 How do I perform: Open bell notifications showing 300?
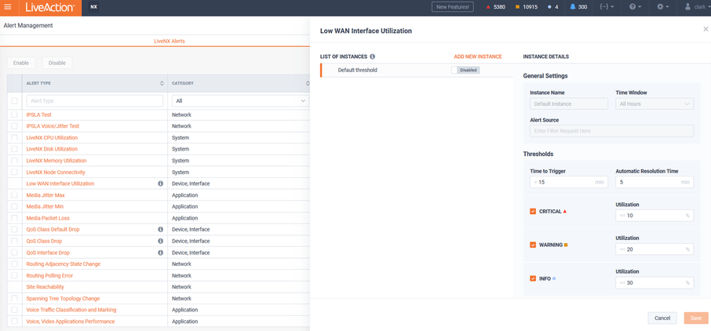578,7
